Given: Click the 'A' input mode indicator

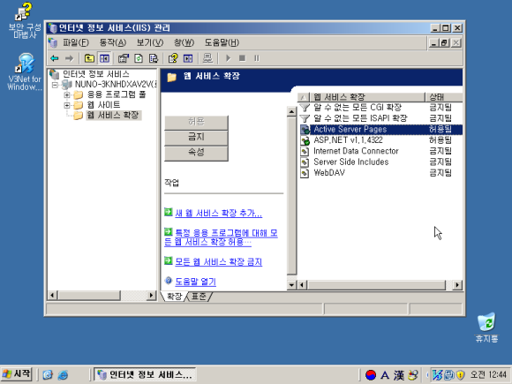Looking at the screenshot, I should pyautogui.click(x=385, y=375).
